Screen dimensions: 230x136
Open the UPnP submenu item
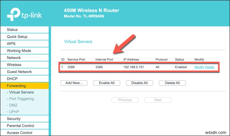13,112
